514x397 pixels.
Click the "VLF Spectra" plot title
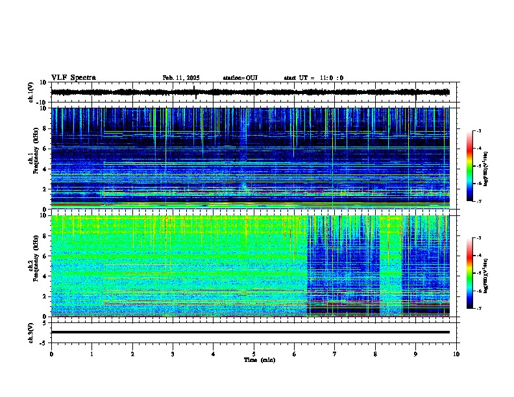[73, 78]
